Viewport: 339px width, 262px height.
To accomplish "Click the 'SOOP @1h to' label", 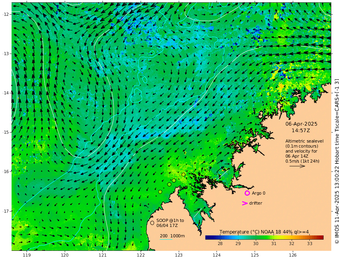I will [170, 220].
